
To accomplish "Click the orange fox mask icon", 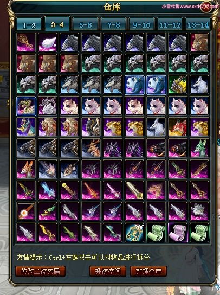I will click(26, 169).
